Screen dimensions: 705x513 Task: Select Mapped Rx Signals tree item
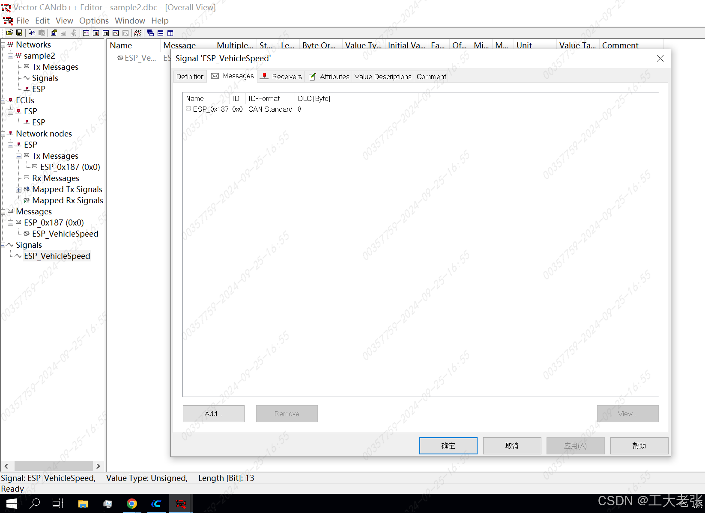point(68,200)
